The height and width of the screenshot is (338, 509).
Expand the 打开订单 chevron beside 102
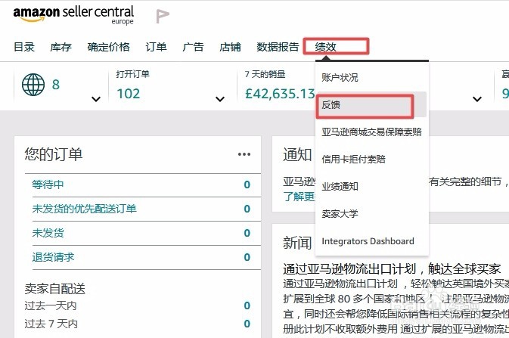coord(220,99)
